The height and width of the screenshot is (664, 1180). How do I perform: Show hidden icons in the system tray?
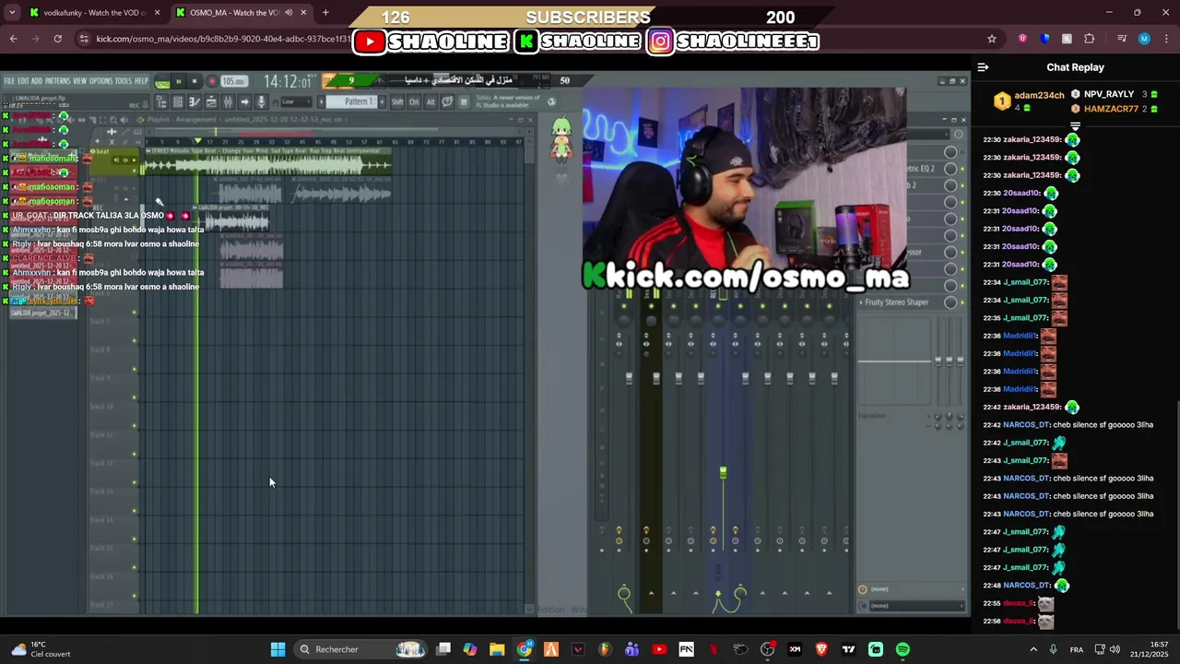click(1032, 649)
